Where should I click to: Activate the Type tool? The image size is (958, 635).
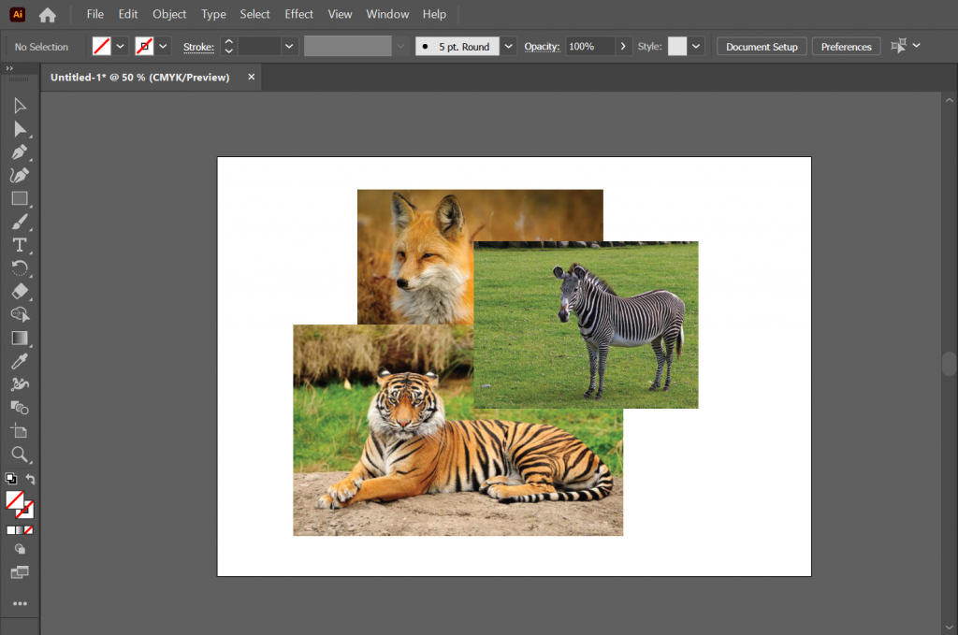[20, 245]
